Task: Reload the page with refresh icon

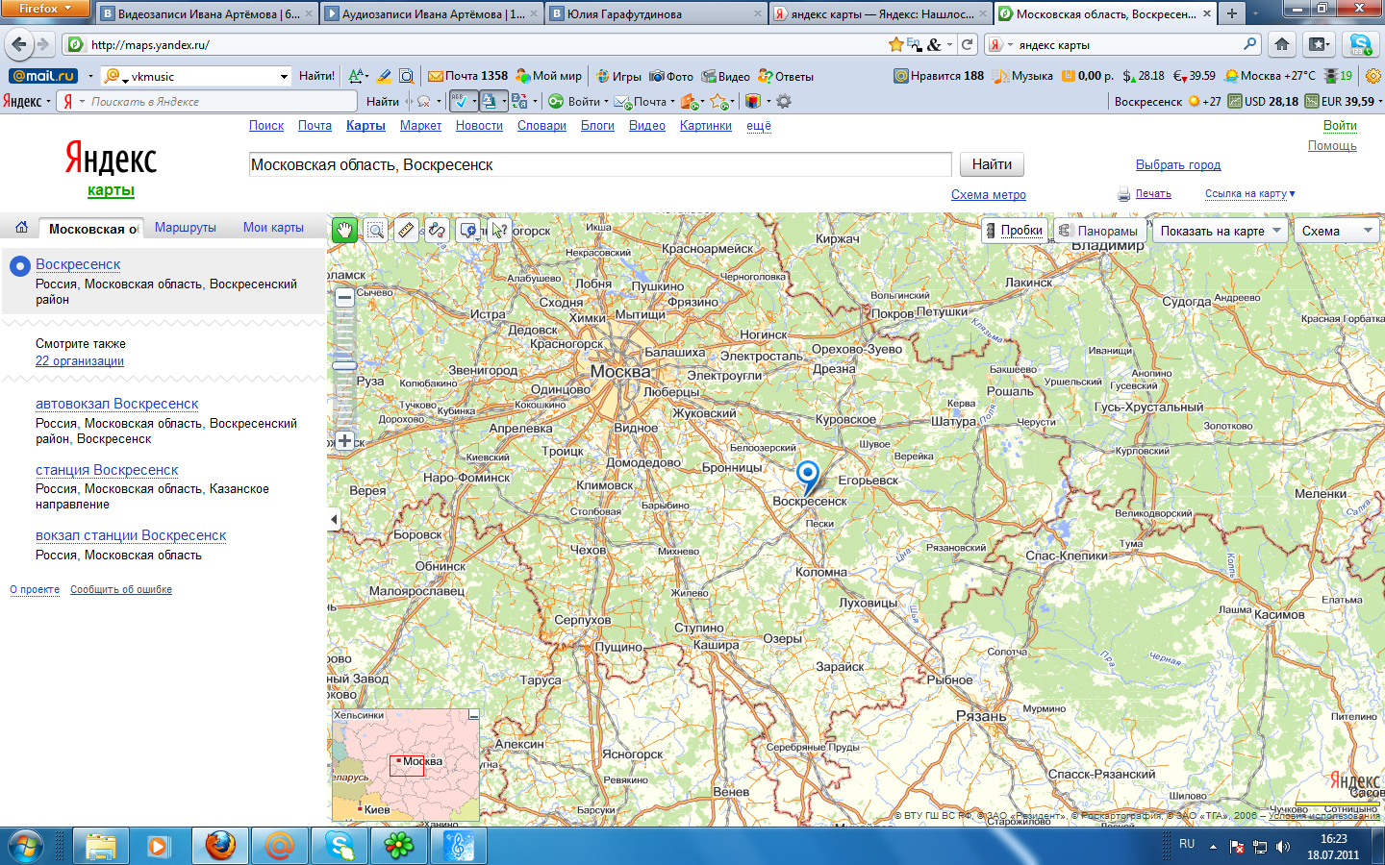Action: tap(968, 44)
